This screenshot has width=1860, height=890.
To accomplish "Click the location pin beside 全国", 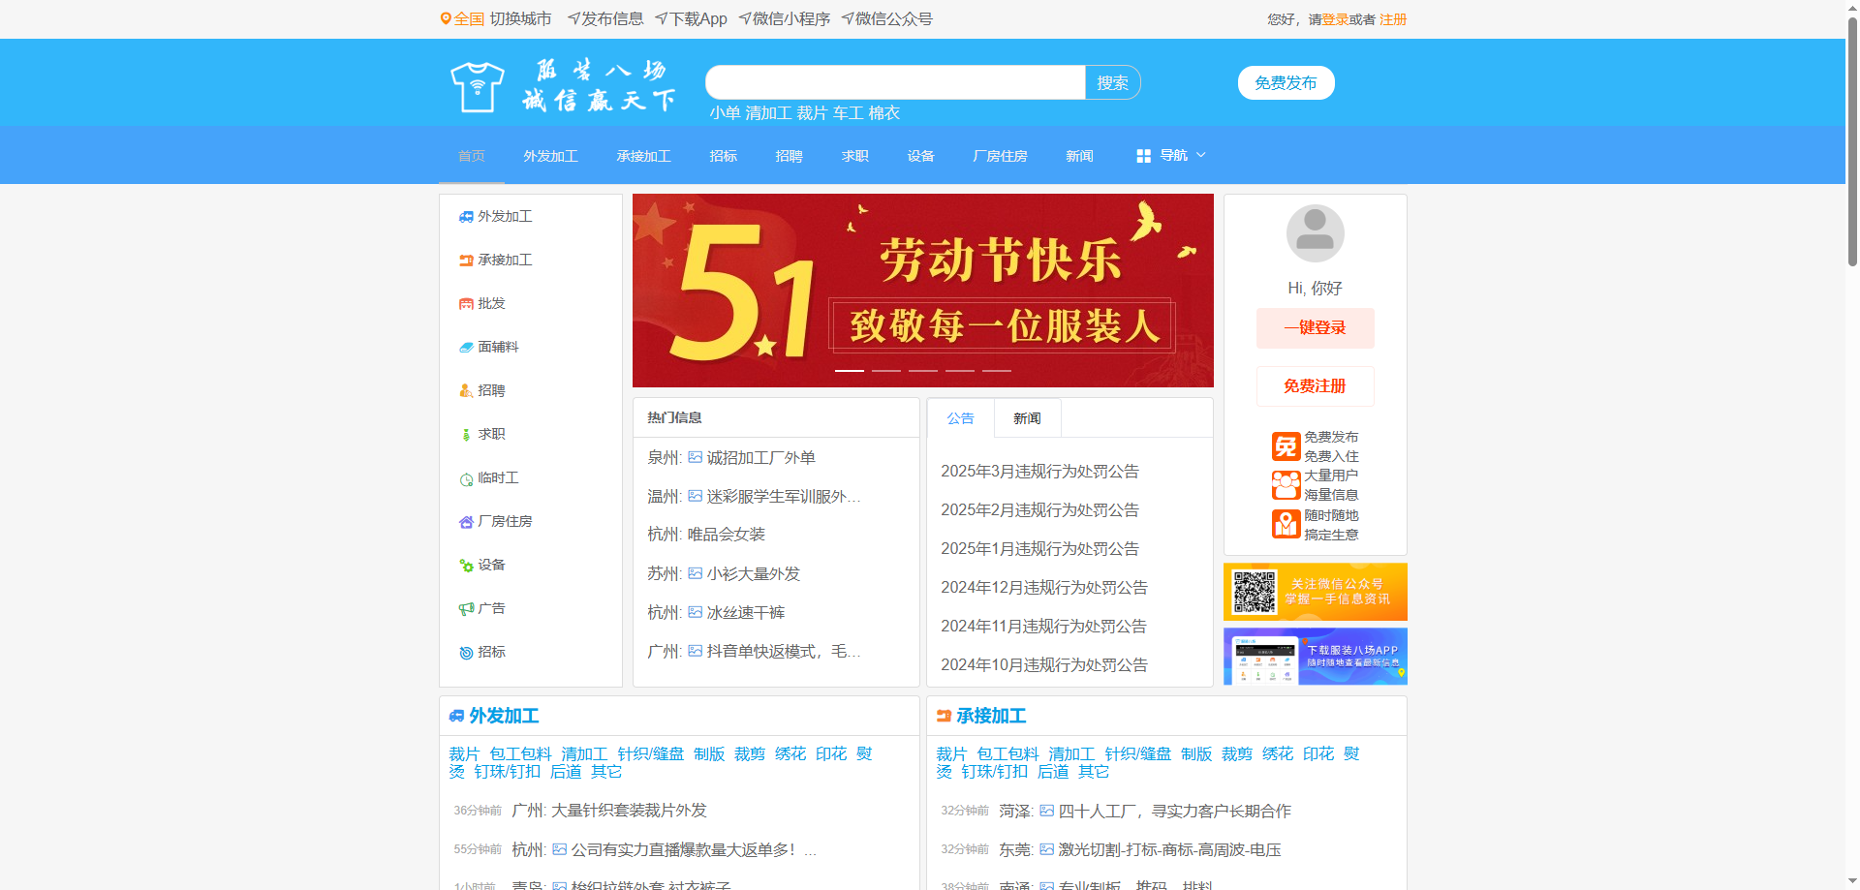I will (x=446, y=18).
